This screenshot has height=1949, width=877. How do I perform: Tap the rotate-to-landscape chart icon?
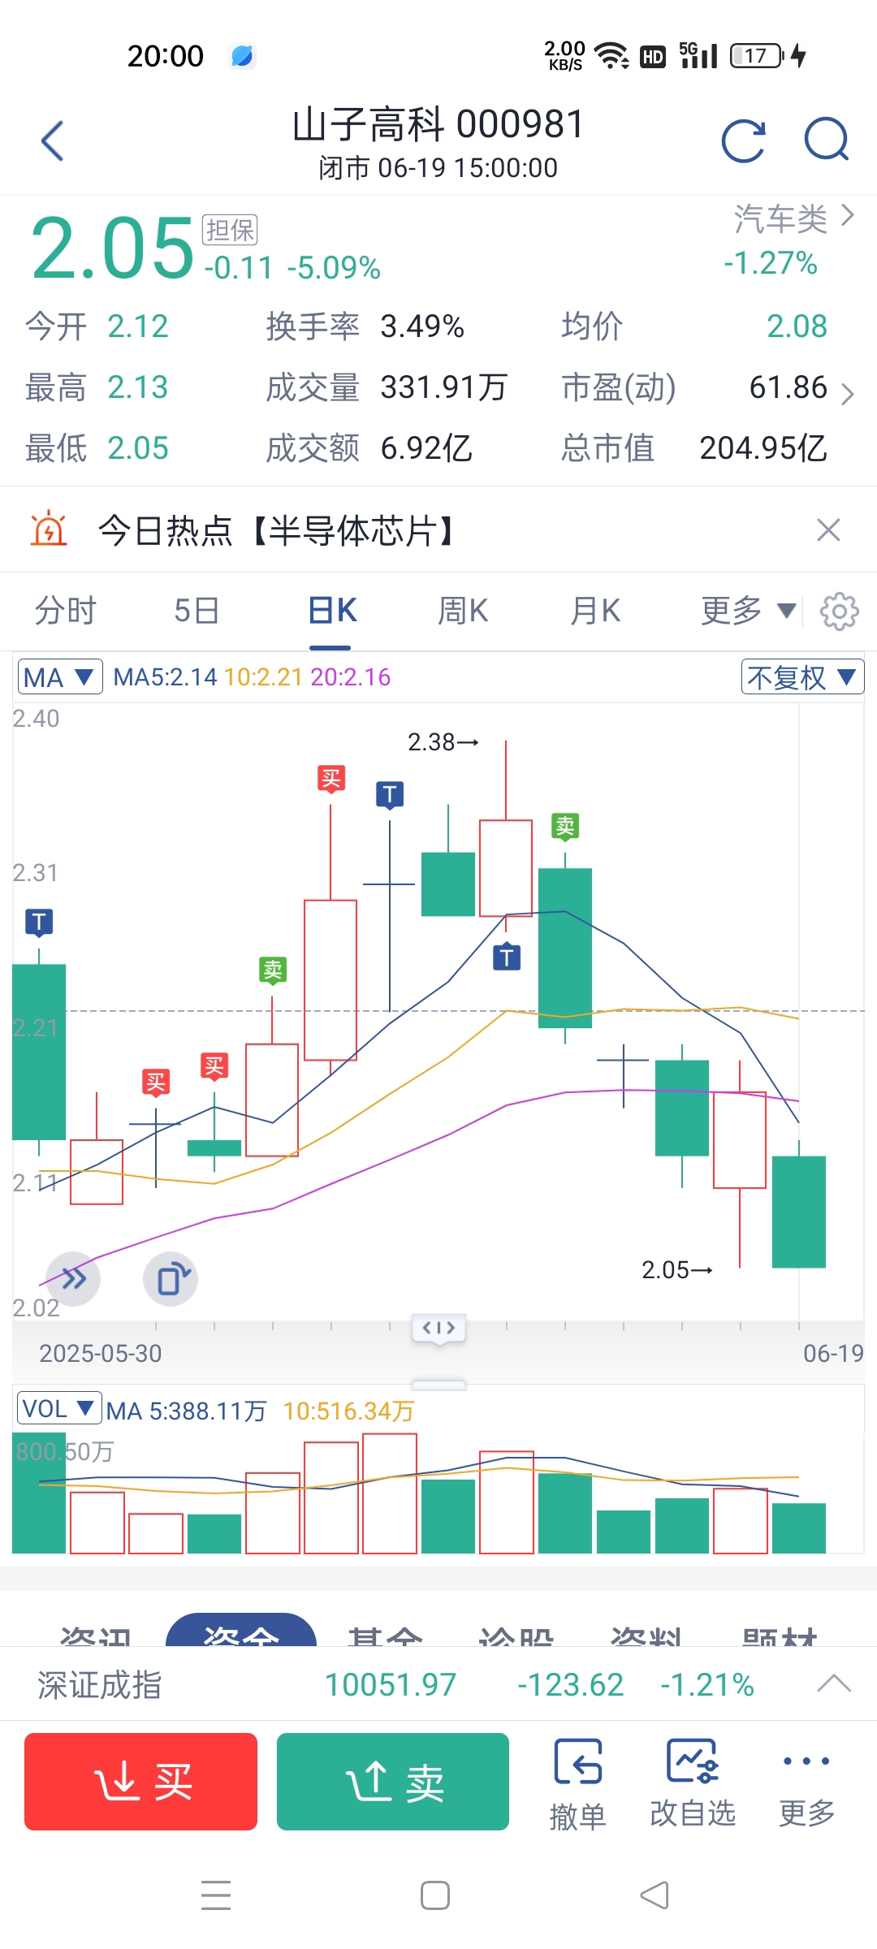coord(171,1279)
